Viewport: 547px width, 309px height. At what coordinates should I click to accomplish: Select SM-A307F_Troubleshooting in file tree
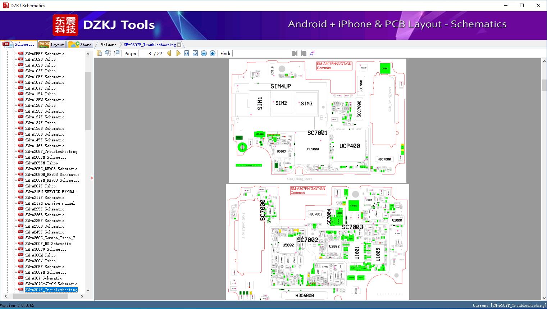pos(51,290)
